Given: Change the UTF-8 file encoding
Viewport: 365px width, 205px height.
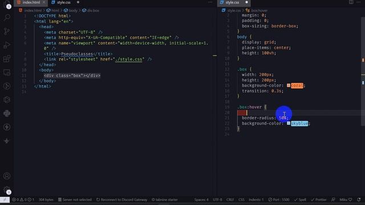Looking at the screenshot, I should coord(217,200).
